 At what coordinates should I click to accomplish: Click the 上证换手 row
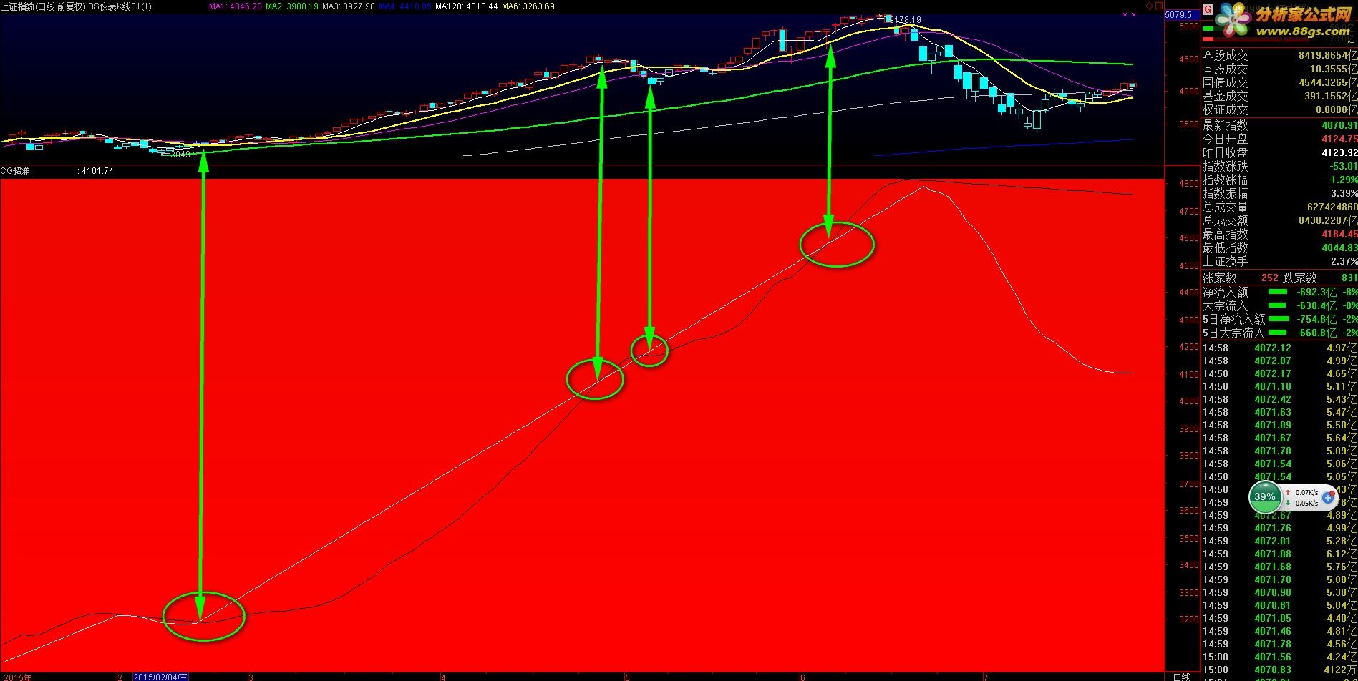point(1280,261)
